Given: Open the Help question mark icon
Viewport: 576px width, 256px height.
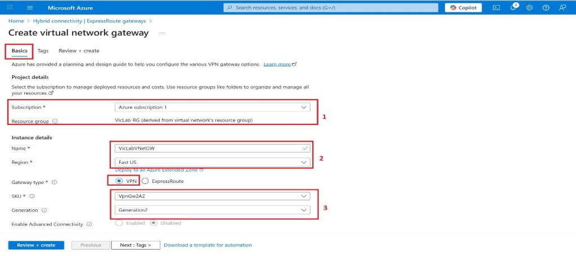Looking at the screenshot, I should [546, 8].
